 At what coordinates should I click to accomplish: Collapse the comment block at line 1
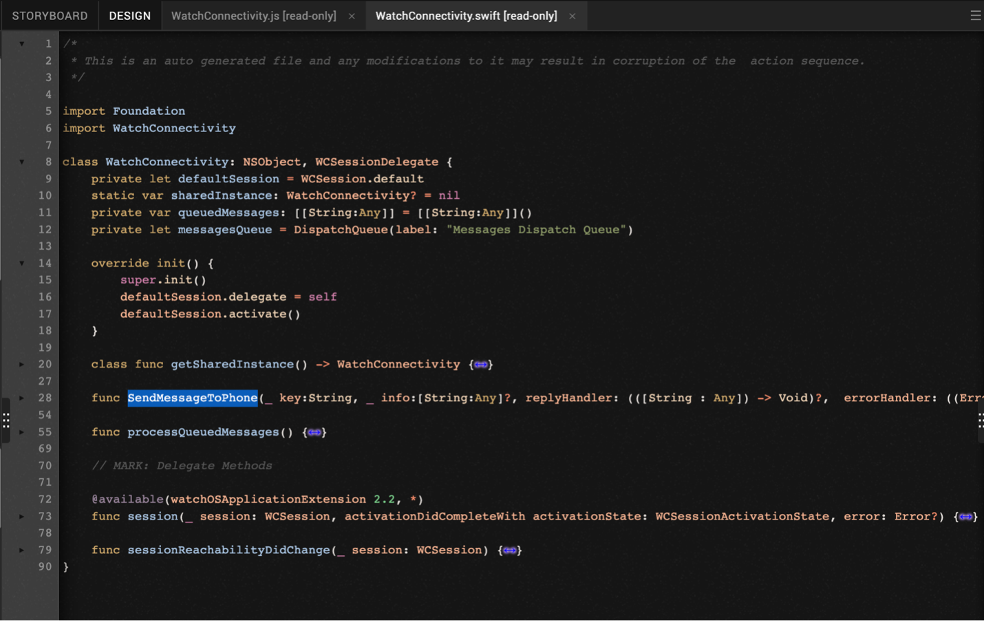22,43
